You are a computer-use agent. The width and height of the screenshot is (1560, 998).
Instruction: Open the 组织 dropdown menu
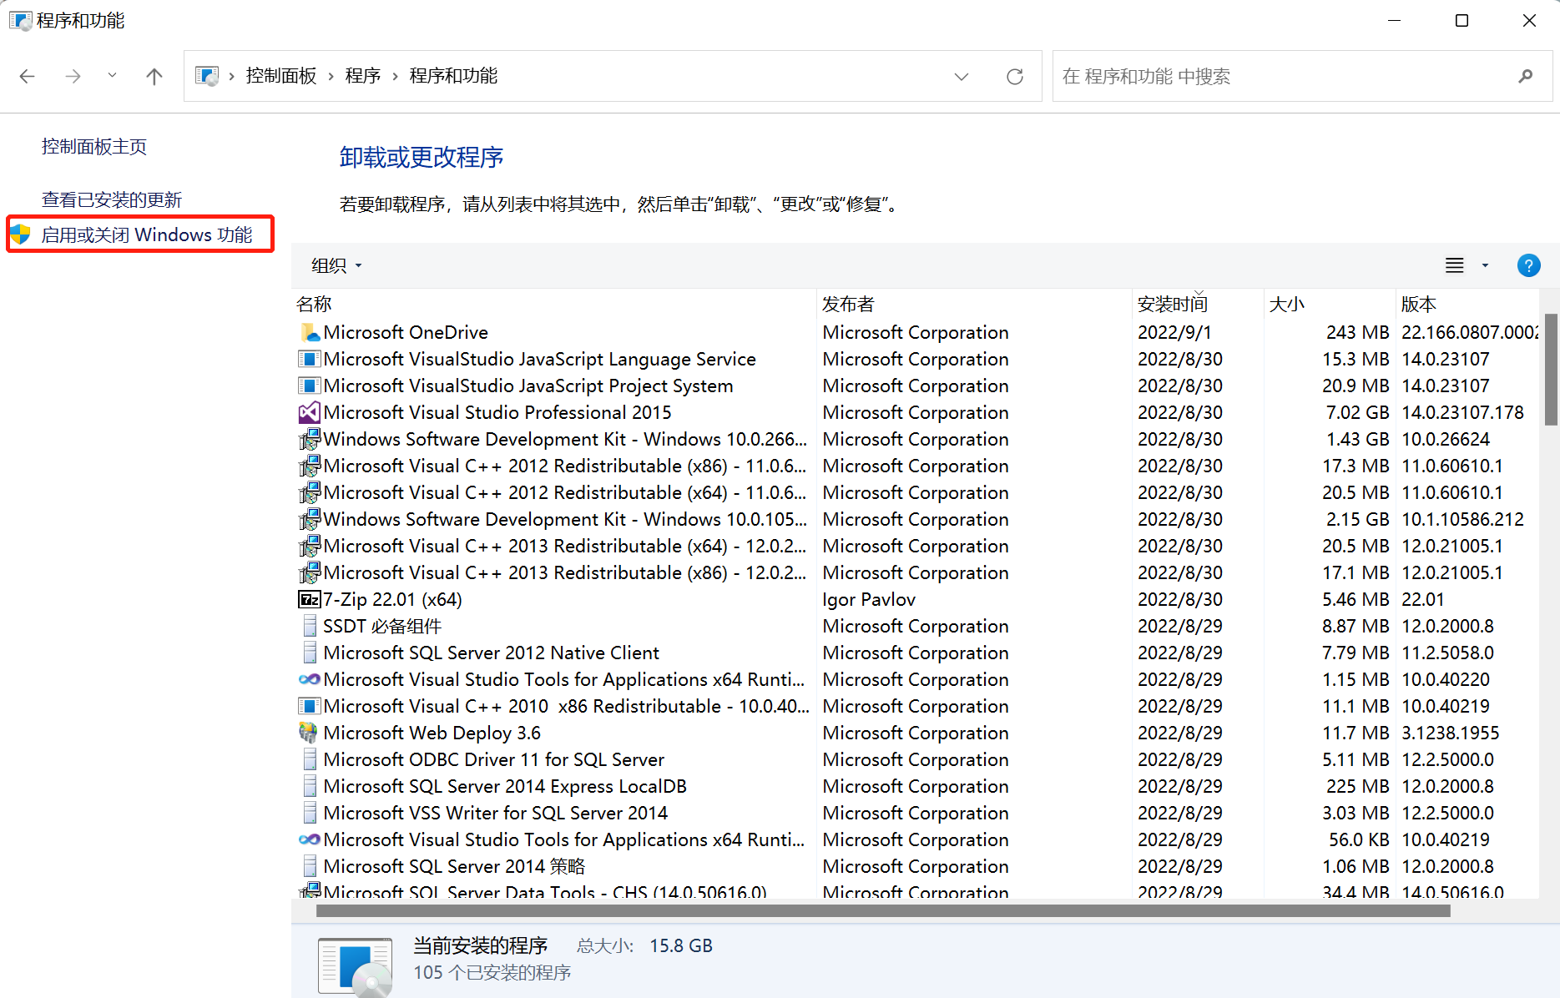click(336, 265)
